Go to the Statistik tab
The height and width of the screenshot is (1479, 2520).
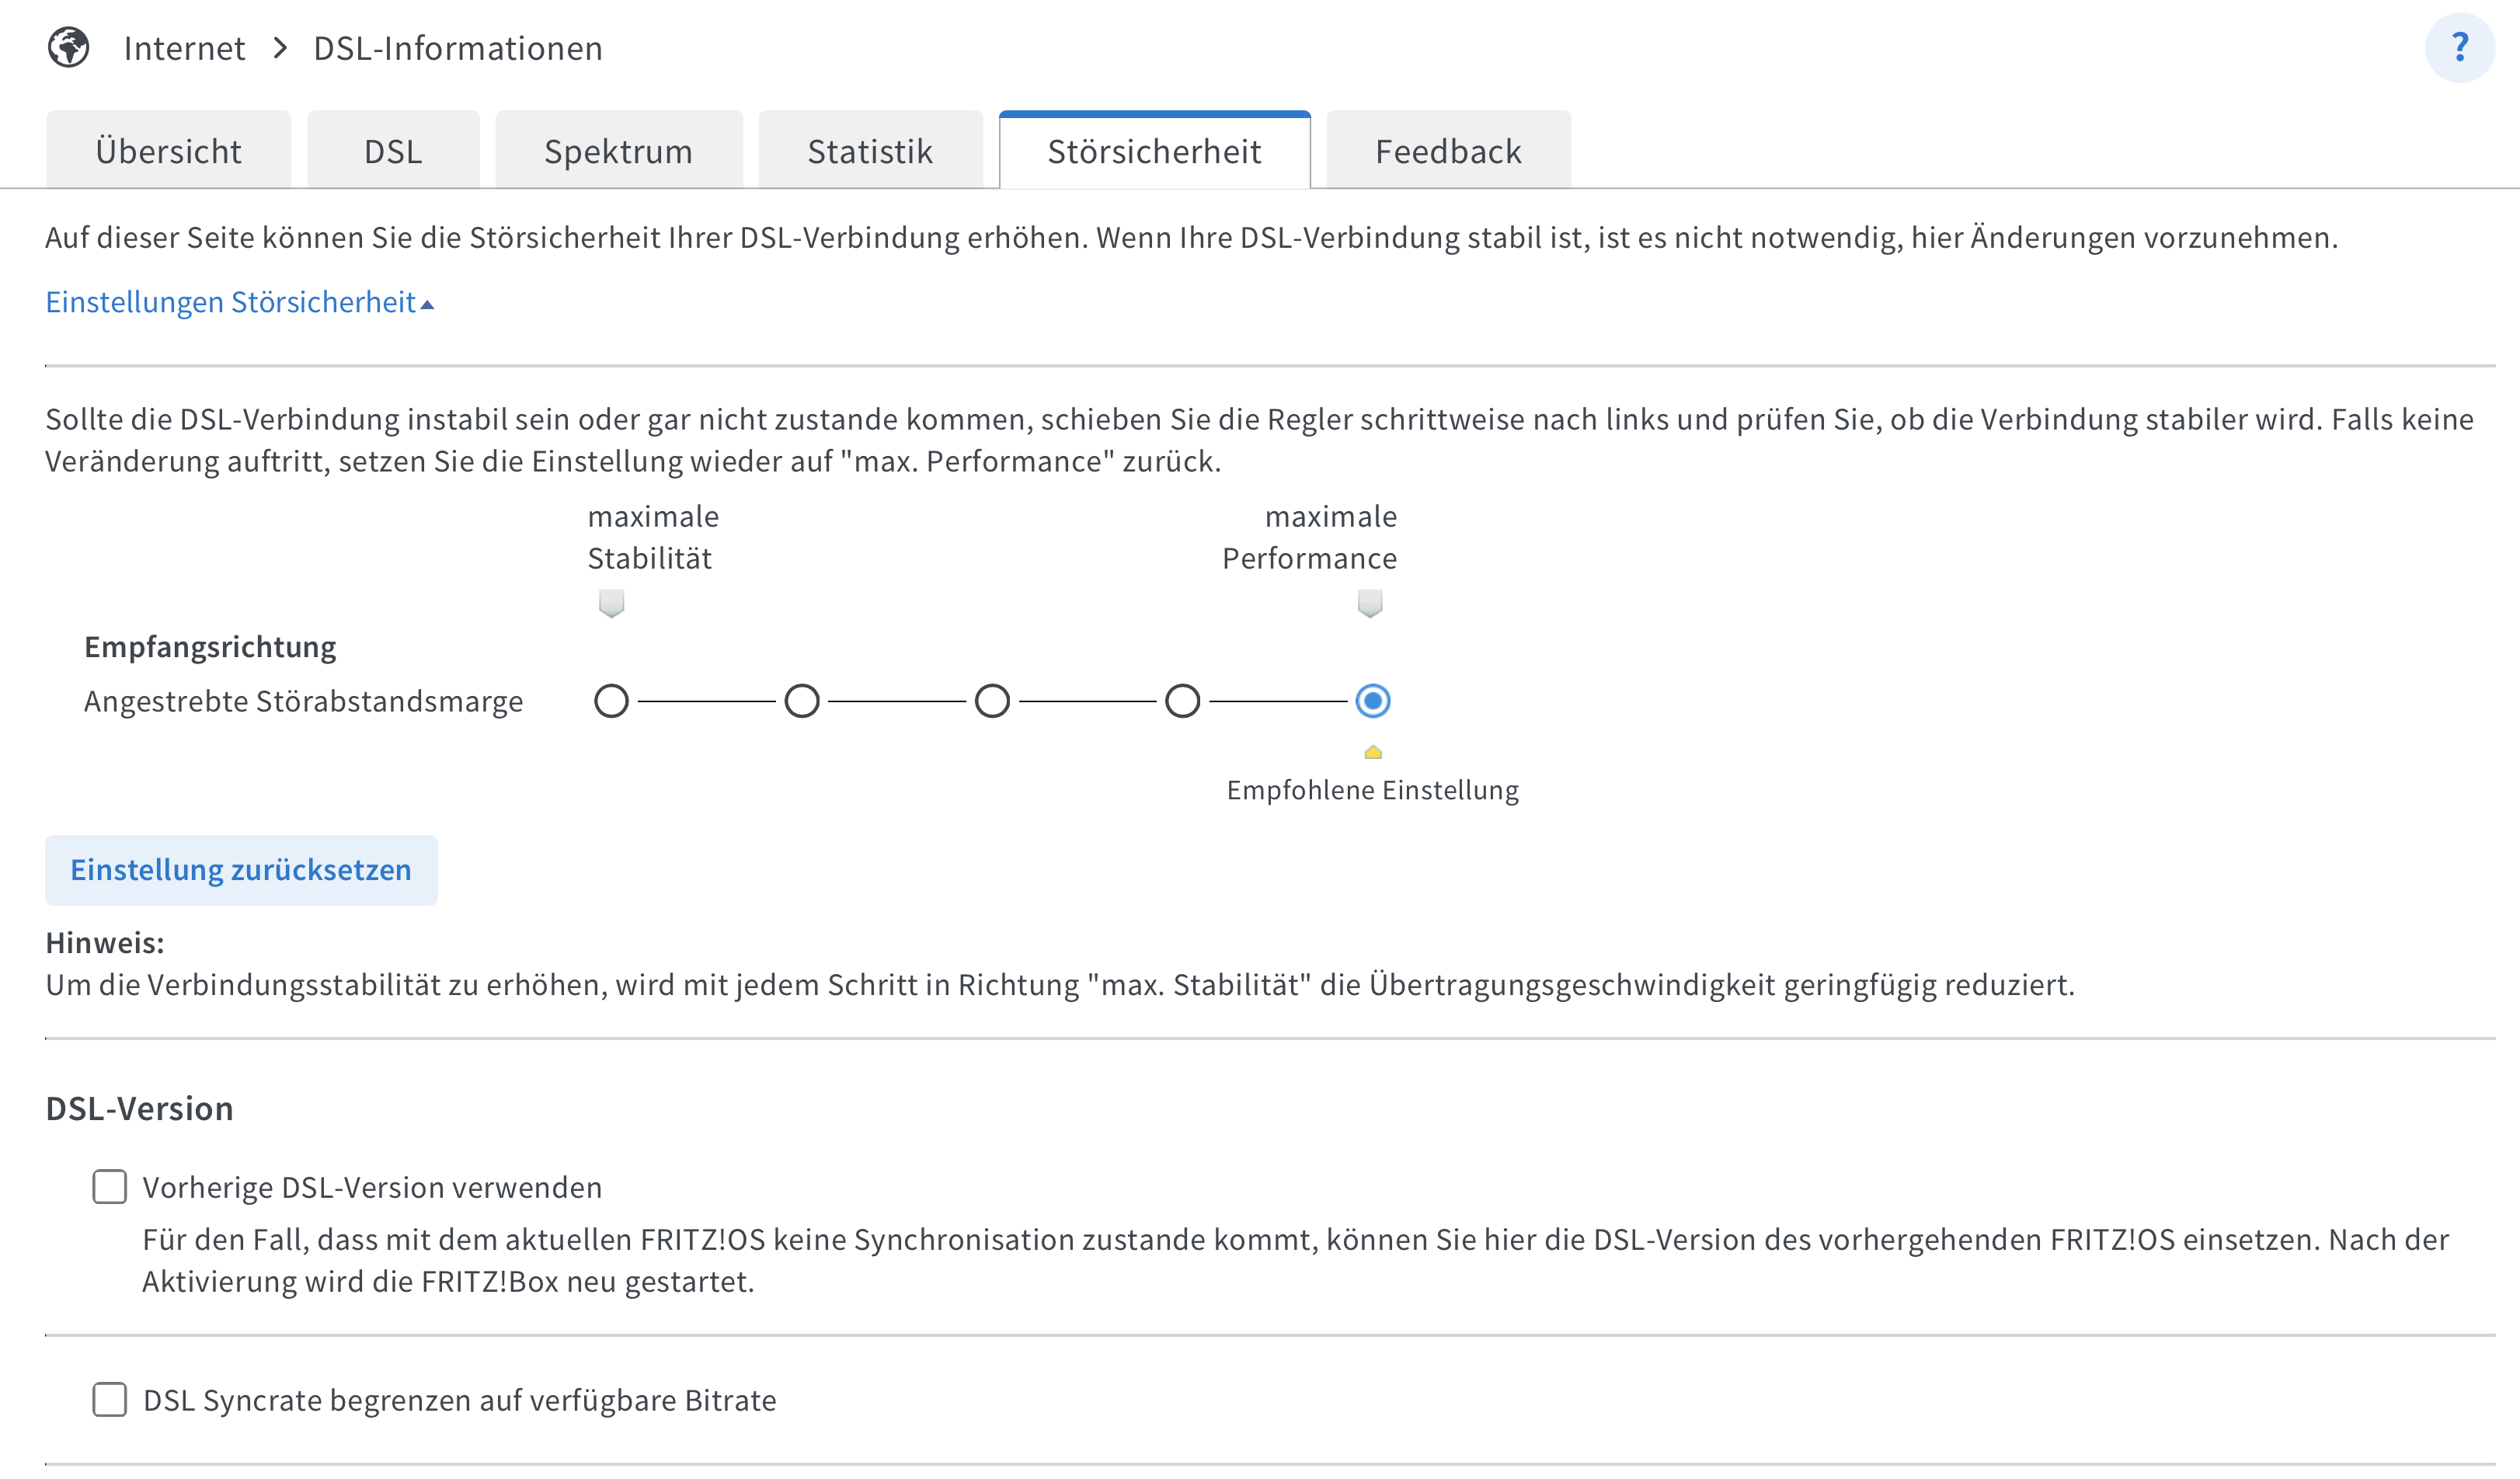click(x=869, y=151)
